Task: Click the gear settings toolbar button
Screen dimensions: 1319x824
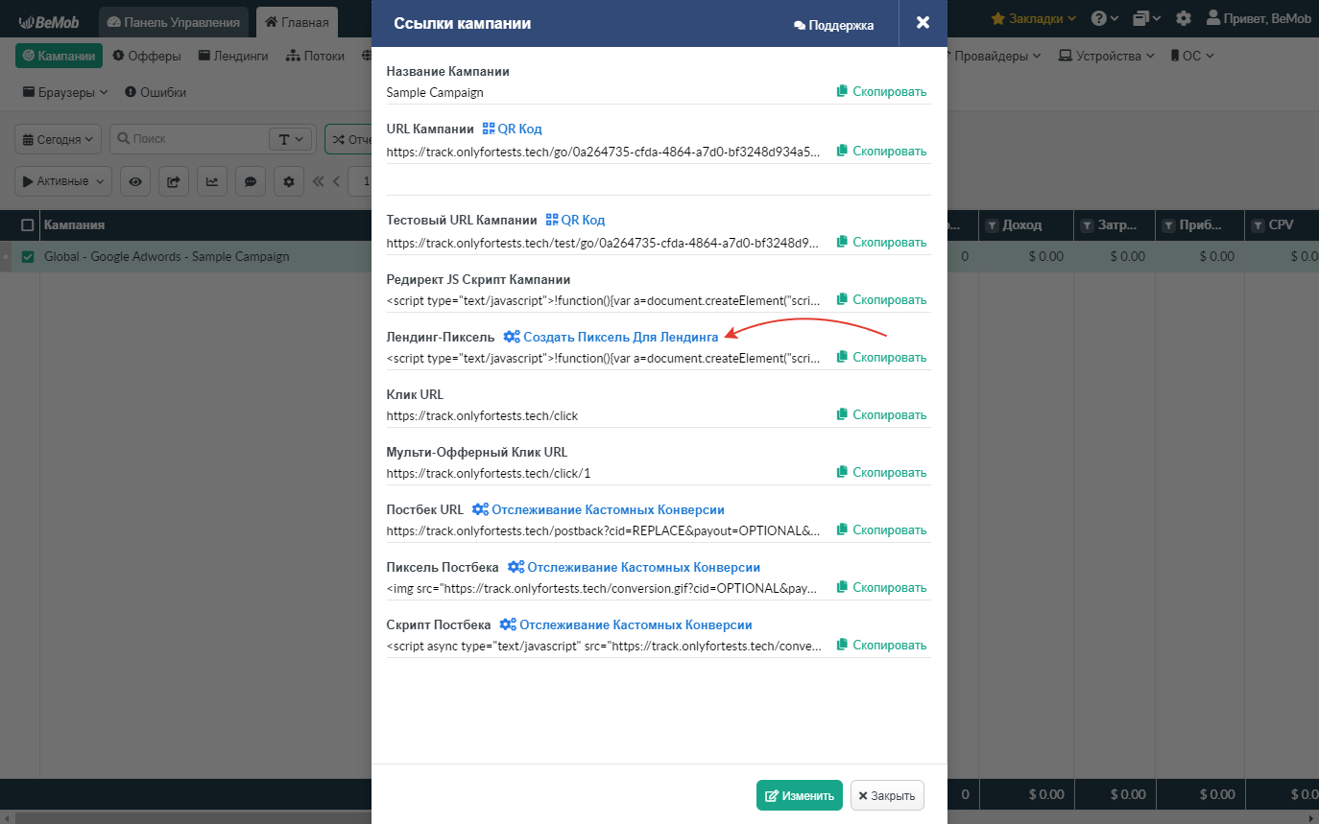Action: coord(289,181)
